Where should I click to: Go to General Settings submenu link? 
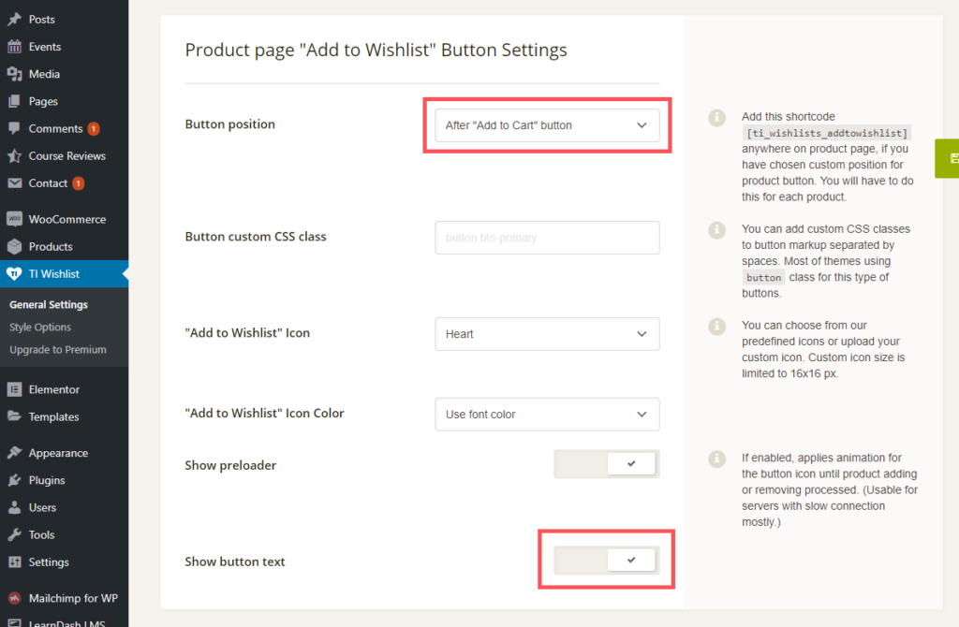(49, 305)
